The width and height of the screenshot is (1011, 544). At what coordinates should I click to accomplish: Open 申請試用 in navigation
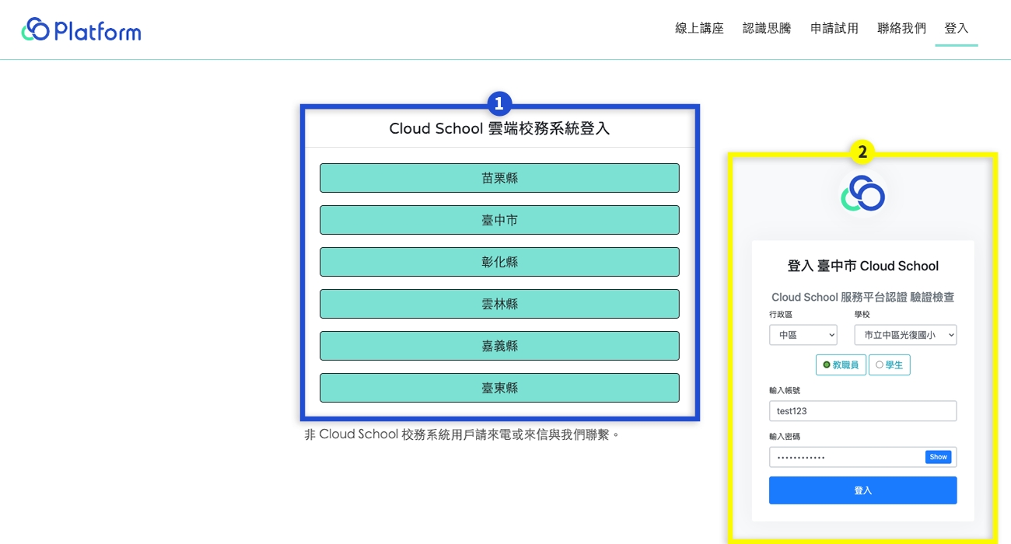(834, 29)
